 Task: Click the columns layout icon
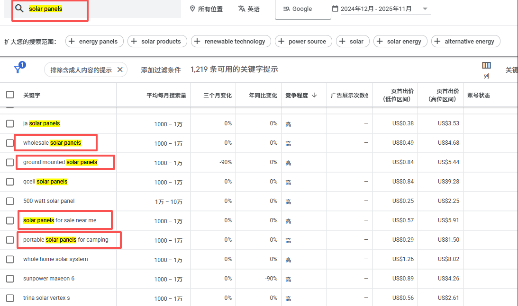[x=486, y=66]
